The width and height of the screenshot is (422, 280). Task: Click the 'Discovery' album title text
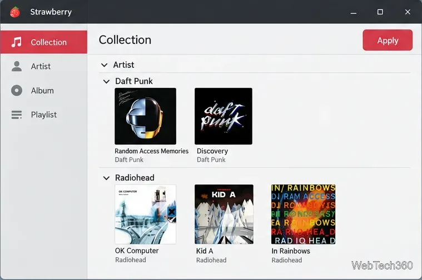[x=212, y=151]
